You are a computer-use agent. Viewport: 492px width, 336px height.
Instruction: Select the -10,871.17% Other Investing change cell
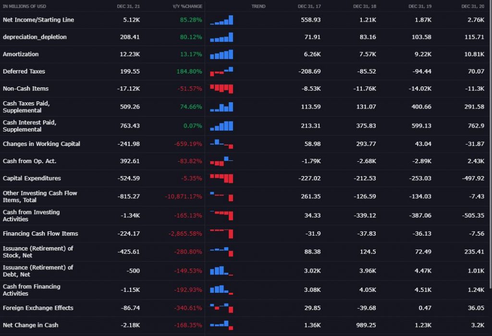pyautogui.click(x=183, y=197)
